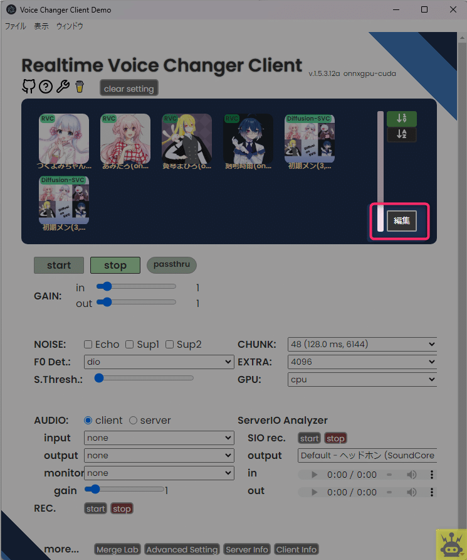Open the monitor device dropdown
Viewport: 467px width, 560px height.
[x=159, y=473]
